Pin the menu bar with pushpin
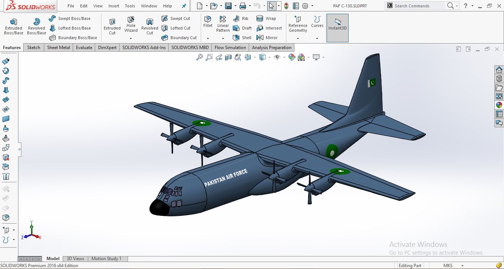The image size is (504, 269). [184, 6]
